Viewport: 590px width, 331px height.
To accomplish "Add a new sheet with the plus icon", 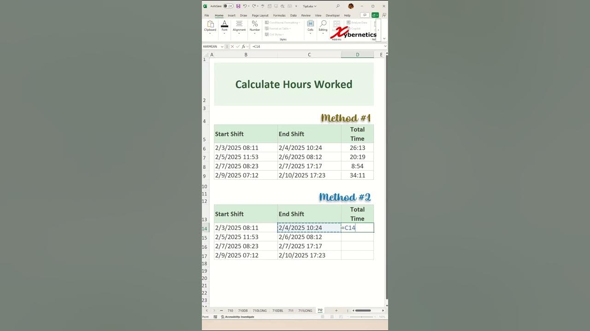I will pyautogui.click(x=336, y=310).
